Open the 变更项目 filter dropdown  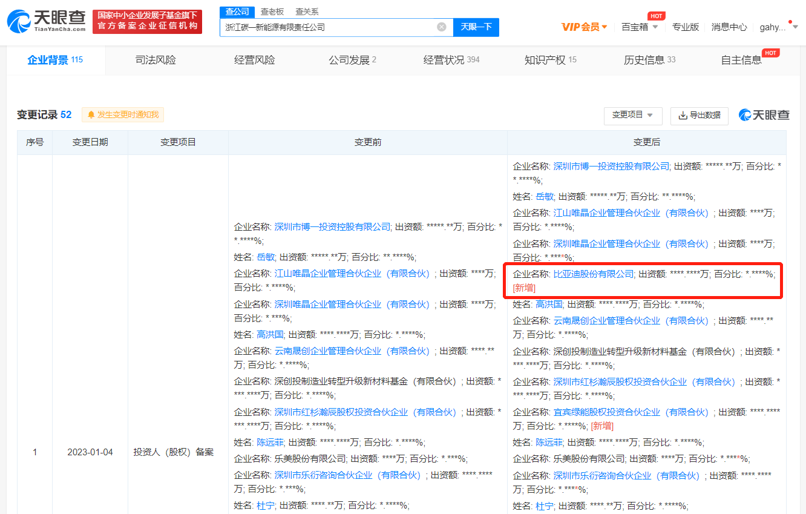point(633,116)
